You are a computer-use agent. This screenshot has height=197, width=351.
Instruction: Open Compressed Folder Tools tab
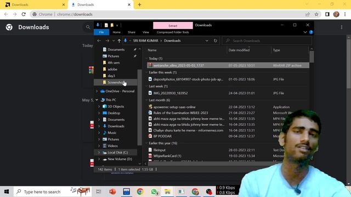(x=173, y=32)
